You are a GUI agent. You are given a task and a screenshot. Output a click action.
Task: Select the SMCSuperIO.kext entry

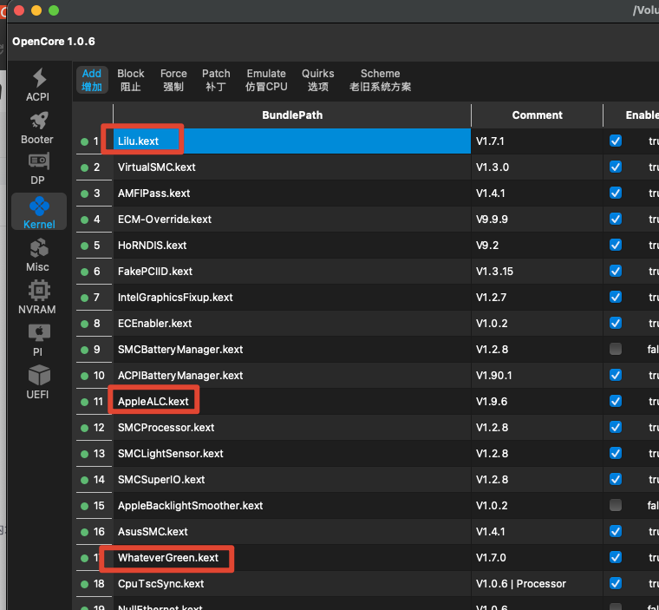click(292, 480)
